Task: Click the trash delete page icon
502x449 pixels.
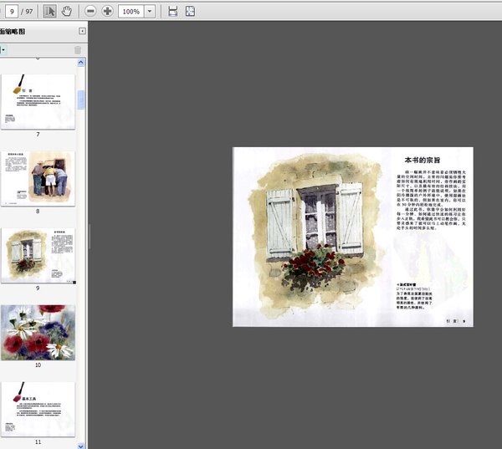Action: click(x=78, y=50)
